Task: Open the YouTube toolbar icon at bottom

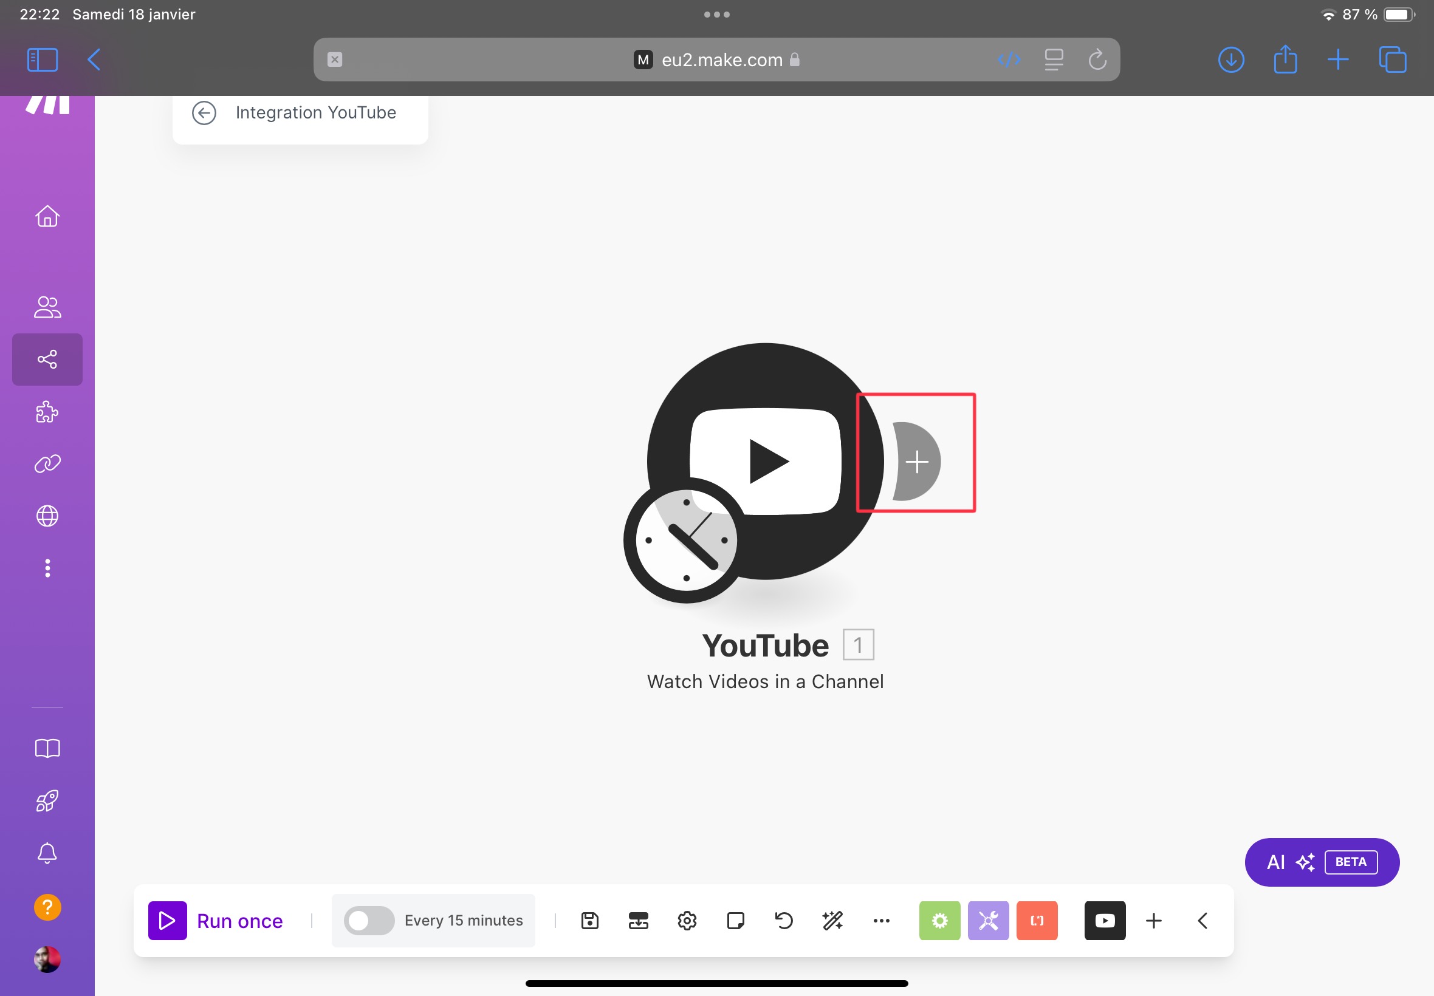Action: point(1105,921)
